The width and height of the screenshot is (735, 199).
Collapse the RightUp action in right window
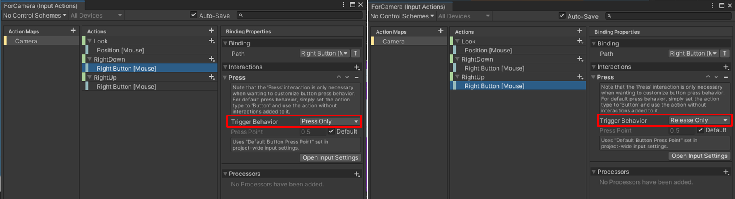tap(457, 77)
